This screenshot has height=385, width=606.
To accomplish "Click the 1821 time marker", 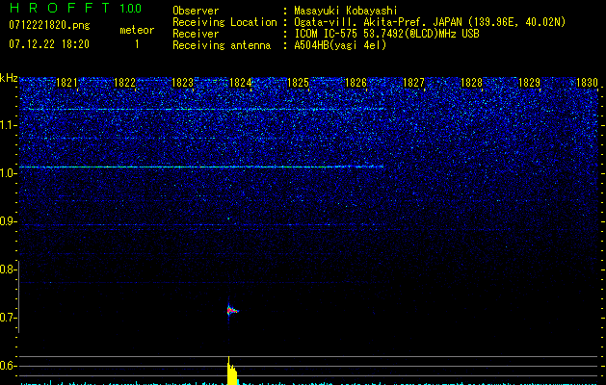I will click(x=66, y=83).
